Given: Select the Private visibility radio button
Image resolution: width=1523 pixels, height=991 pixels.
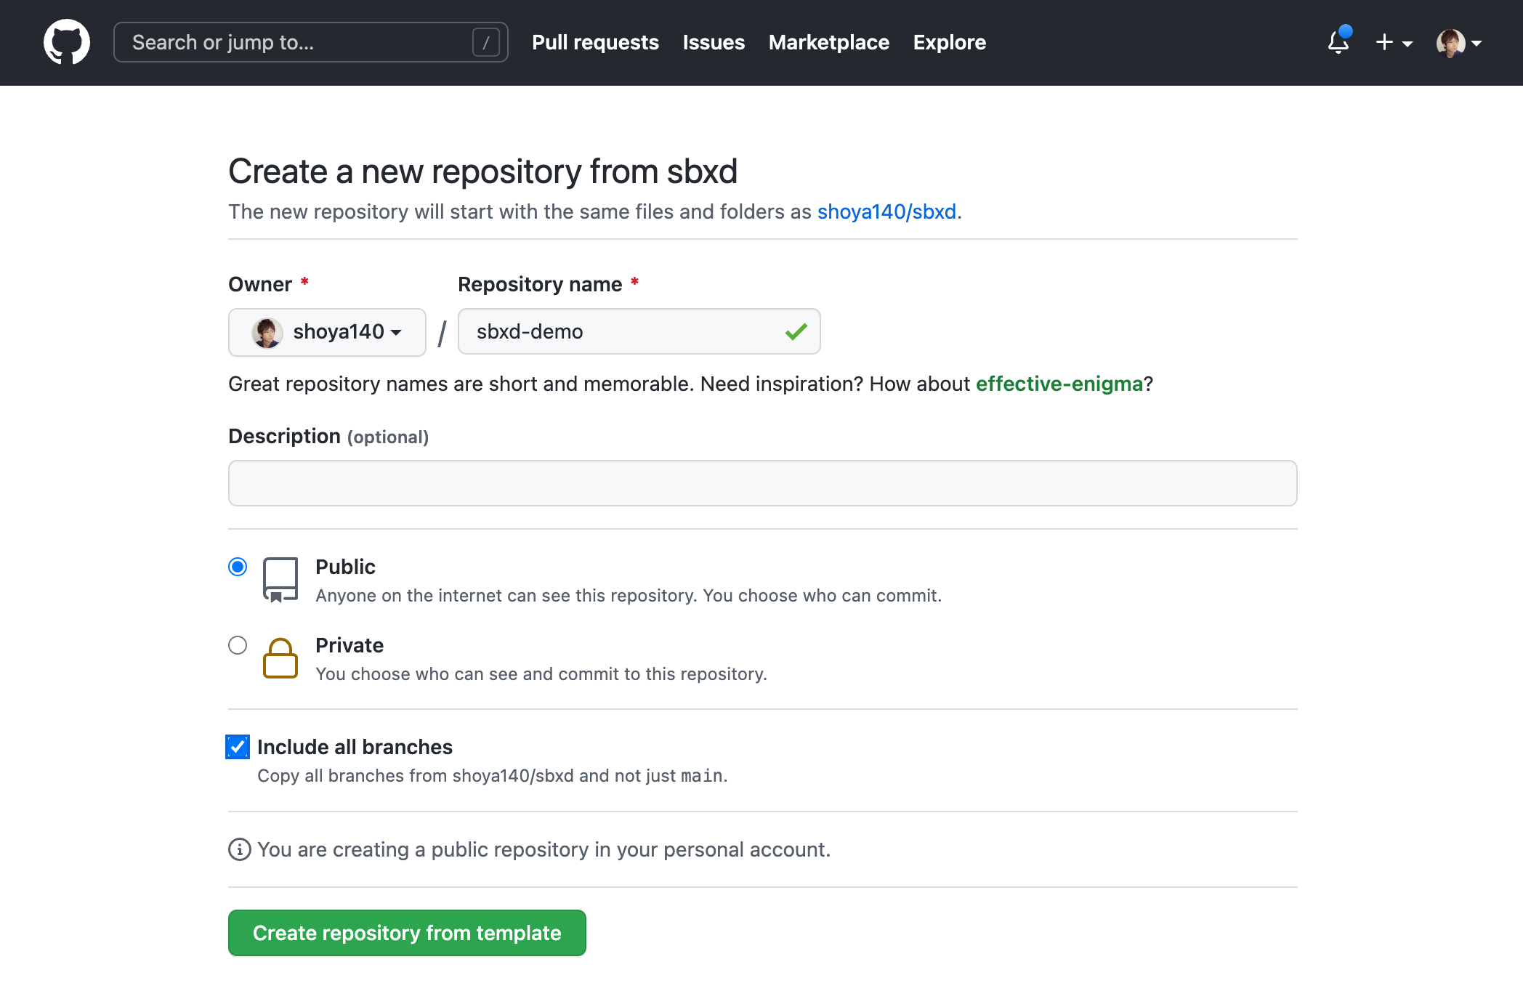Looking at the screenshot, I should pyautogui.click(x=238, y=645).
